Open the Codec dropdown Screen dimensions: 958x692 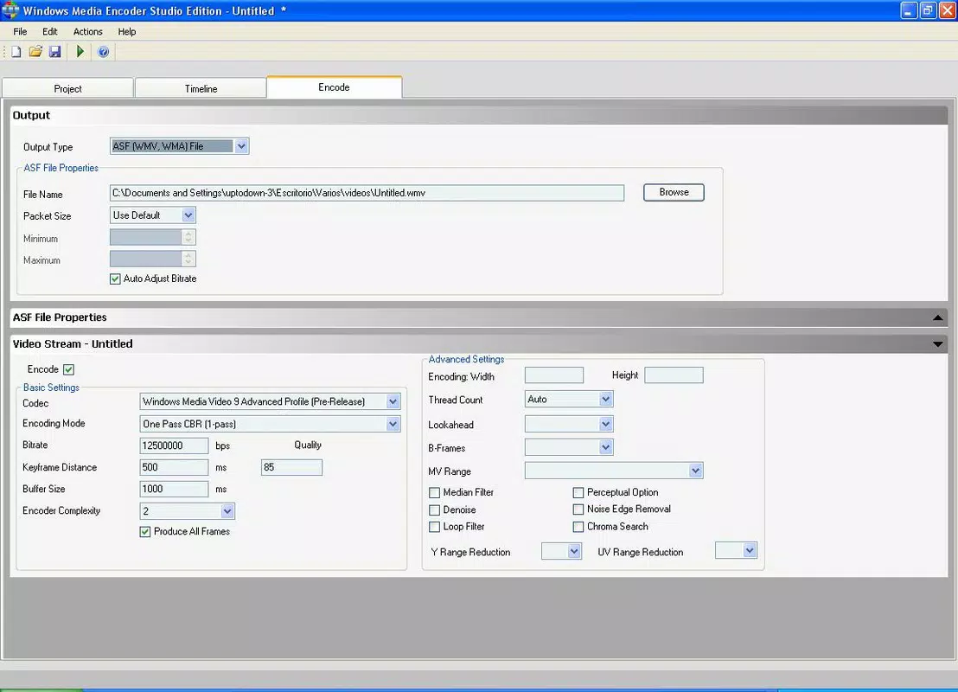coord(270,401)
